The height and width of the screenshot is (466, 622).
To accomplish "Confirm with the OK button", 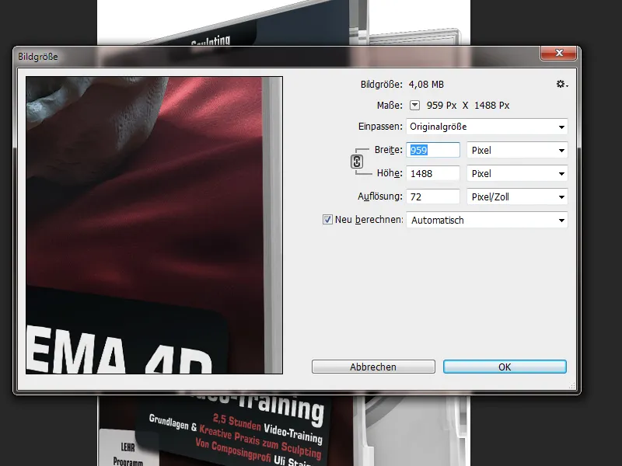I will tap(505, 367).
